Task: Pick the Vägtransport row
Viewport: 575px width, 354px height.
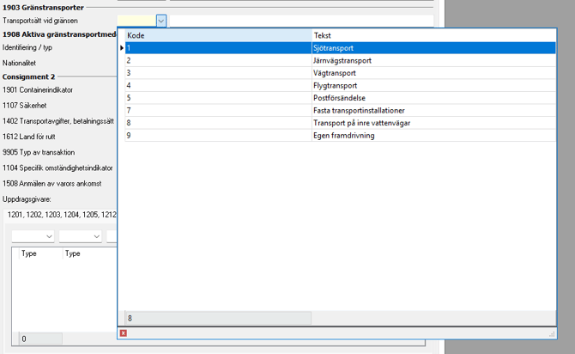Action: pos(335,73)
